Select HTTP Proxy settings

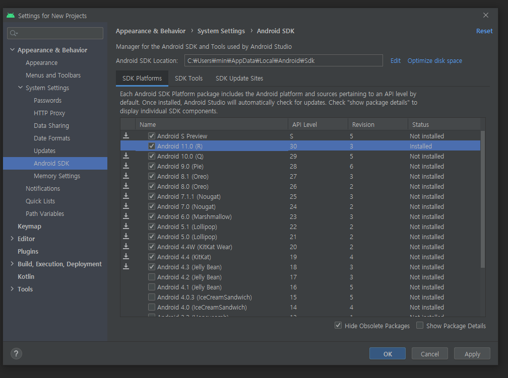click(49, 113)
